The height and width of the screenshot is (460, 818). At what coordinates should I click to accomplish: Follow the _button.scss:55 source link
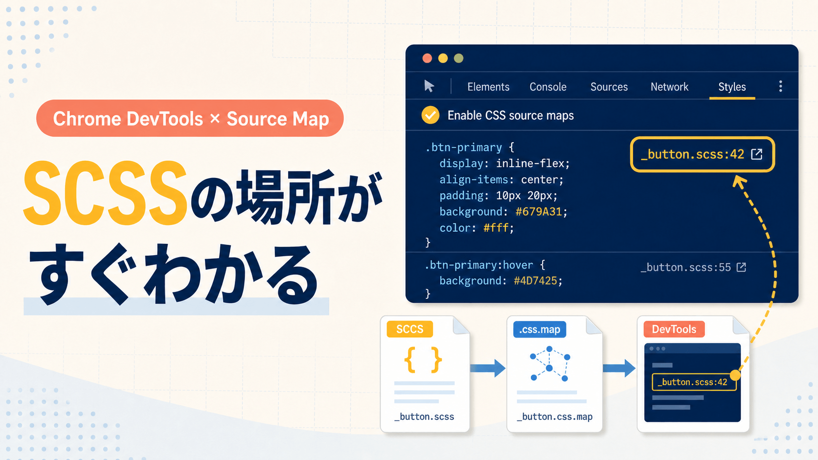point(686,267)
